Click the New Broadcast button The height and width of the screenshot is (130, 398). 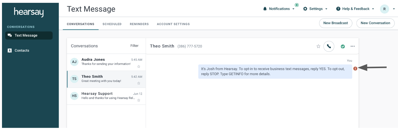[336, 23]
